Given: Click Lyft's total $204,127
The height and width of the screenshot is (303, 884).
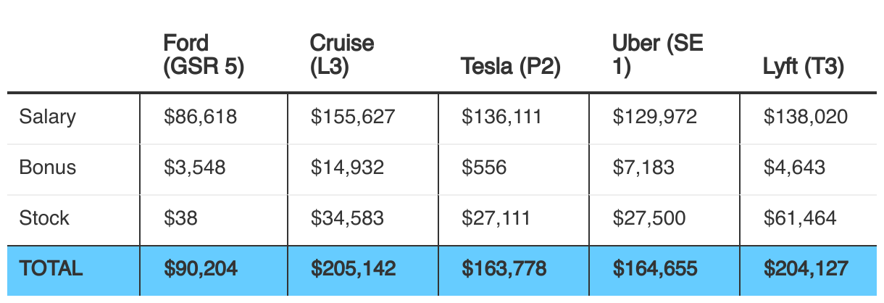Looking at the screenshot, I should pos(806,269).
